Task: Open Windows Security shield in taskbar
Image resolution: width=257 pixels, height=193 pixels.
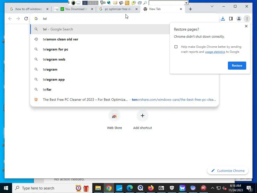Action: (172, 188)
